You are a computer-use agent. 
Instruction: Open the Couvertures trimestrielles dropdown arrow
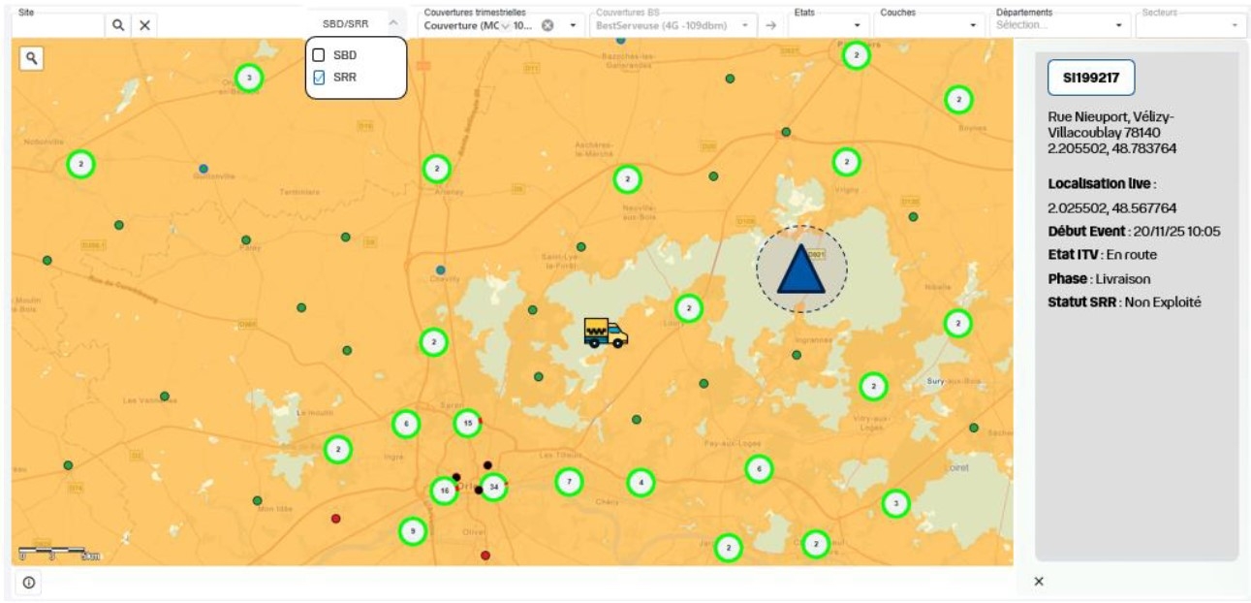pos(573,25)
